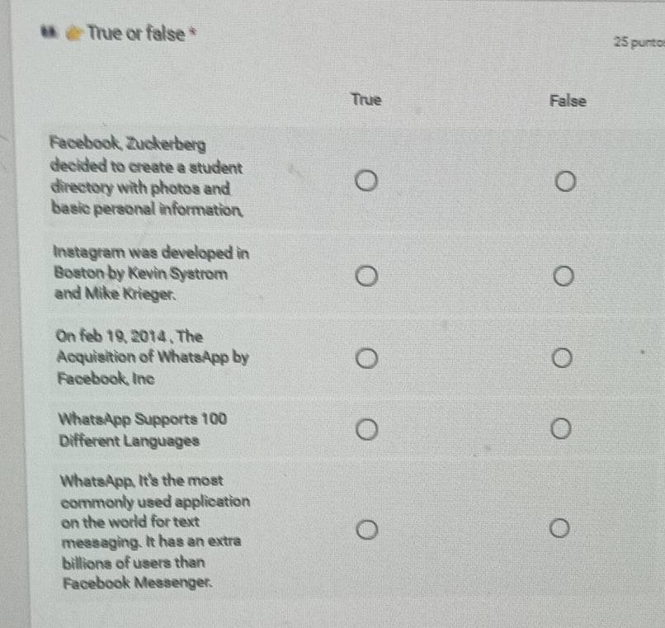Select True for WhatsApp Supports 100 Different Languages
This screenshot has height=628, width=665.
(x=366, y=428)
